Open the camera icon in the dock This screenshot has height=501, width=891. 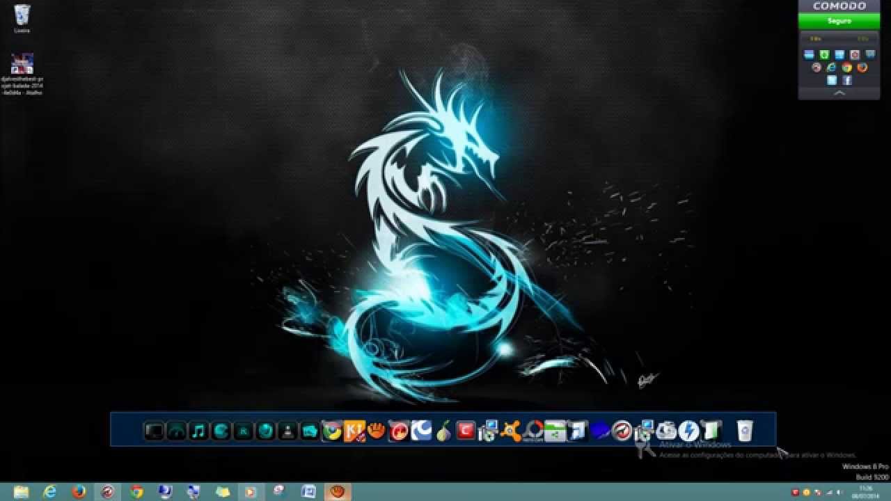pyautogui.click(x=666, y=431)
